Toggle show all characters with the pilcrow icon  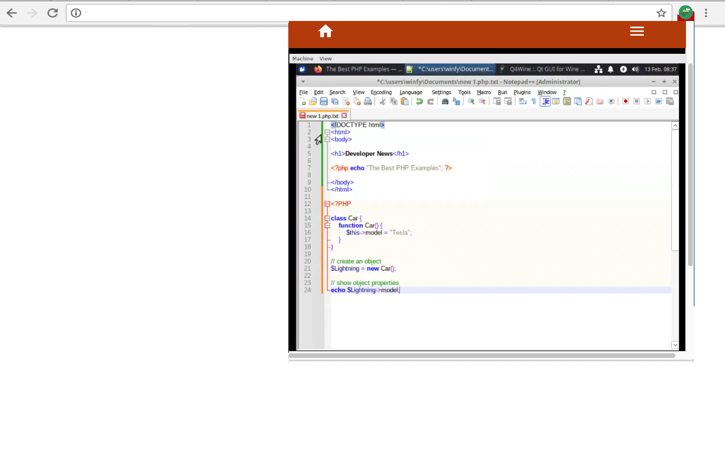click(x=532, y=101)
